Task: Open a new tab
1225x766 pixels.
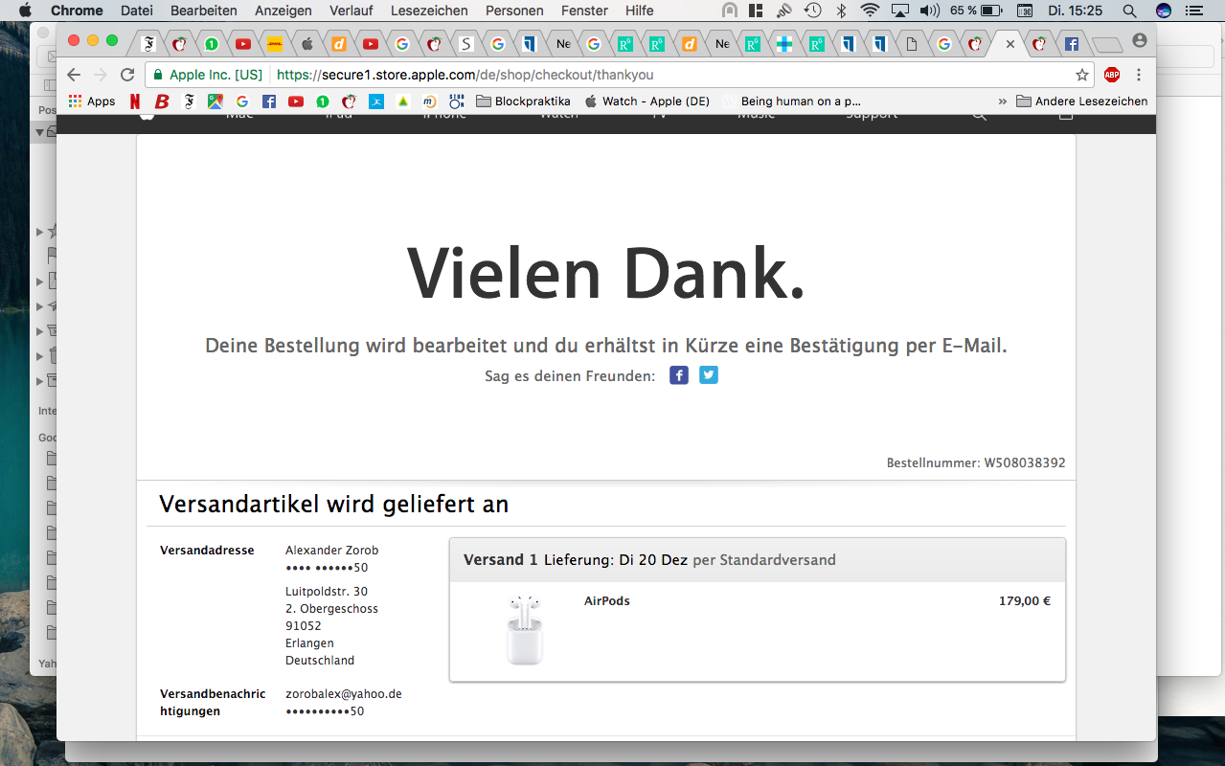Action: coord(1108,45)
